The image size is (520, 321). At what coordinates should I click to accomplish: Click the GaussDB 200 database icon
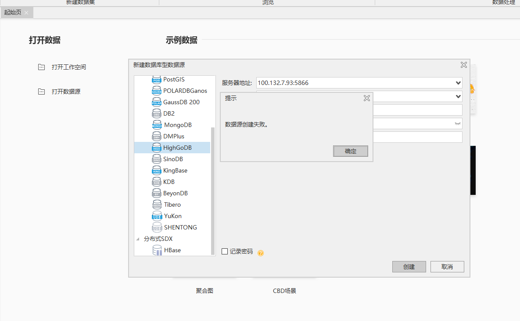pos(157,102)
